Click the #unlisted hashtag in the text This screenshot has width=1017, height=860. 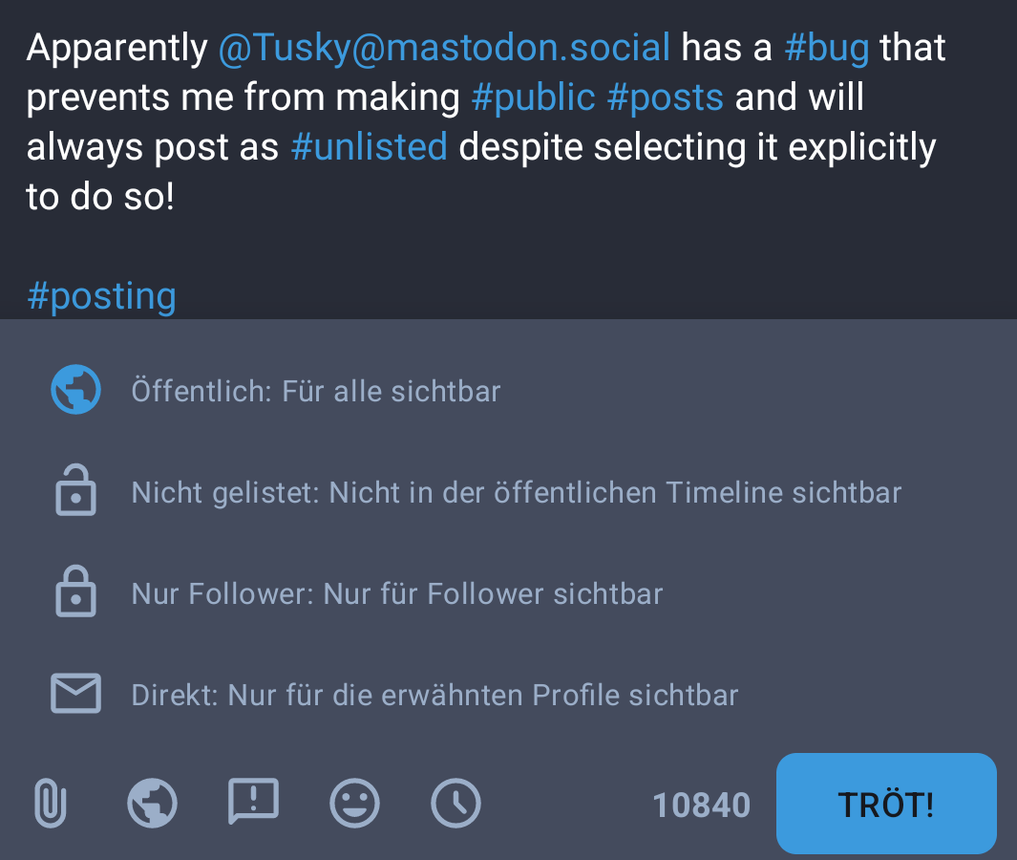(369, 147)
